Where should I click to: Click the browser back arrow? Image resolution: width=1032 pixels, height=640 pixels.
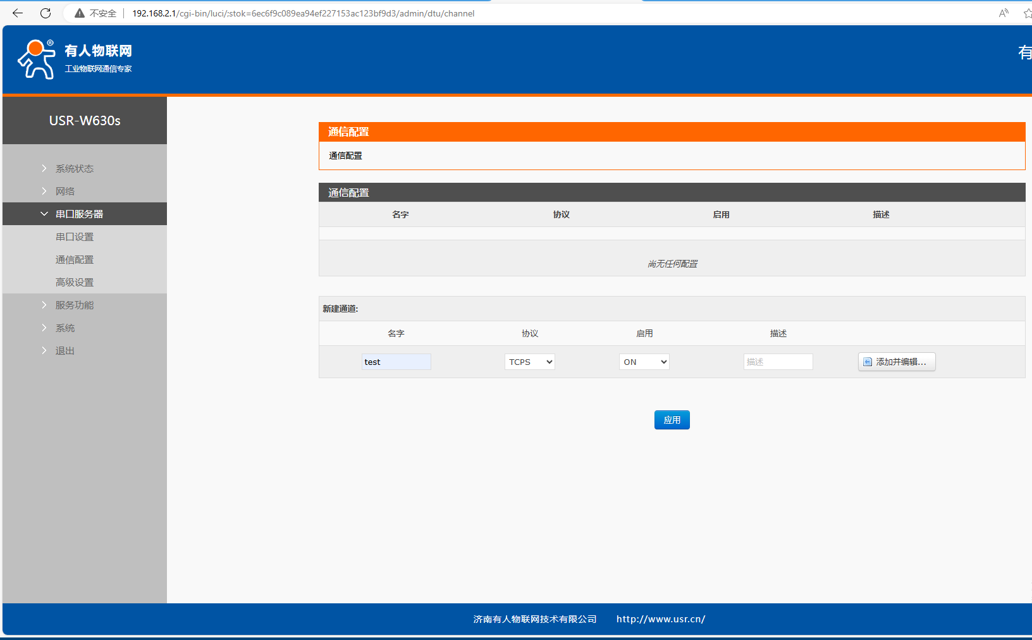(18, 13)
